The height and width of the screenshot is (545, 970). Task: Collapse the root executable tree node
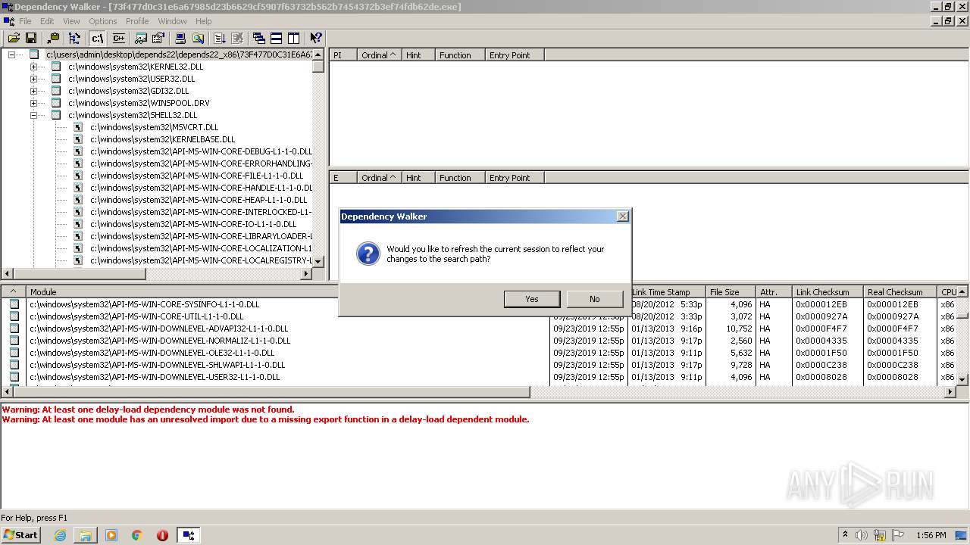11,54
